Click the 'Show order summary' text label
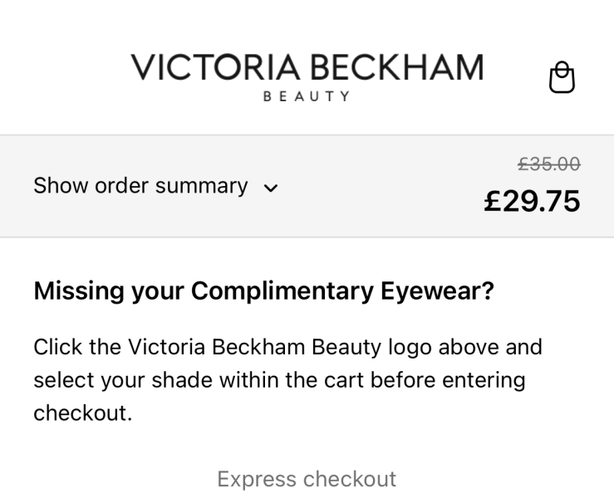 pyautogui.click(x=140, y=186)
